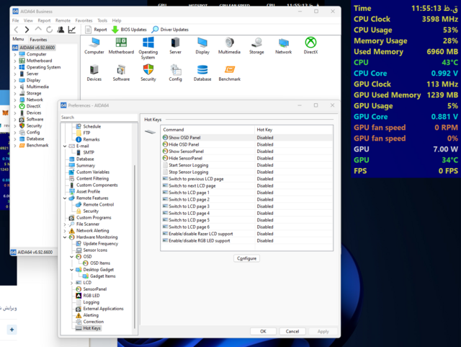Expand the LCD preferences node

point(71,283)
